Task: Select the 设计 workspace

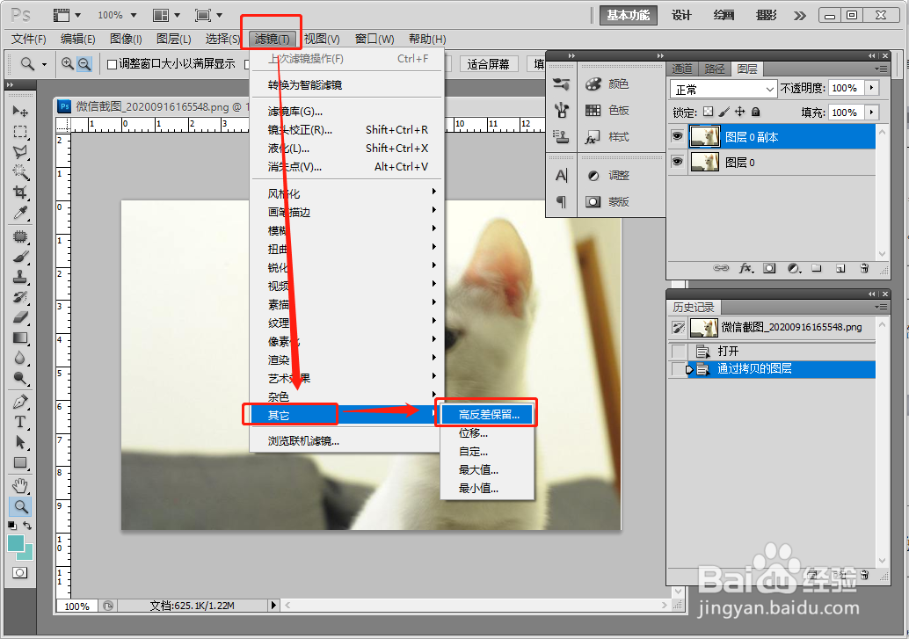Action: 681,16
